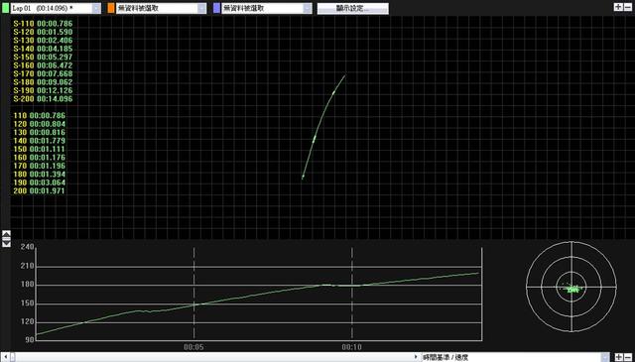Zoom in the track map with plus icon
This screenshot has height=362, width=635.
point(618,7)
